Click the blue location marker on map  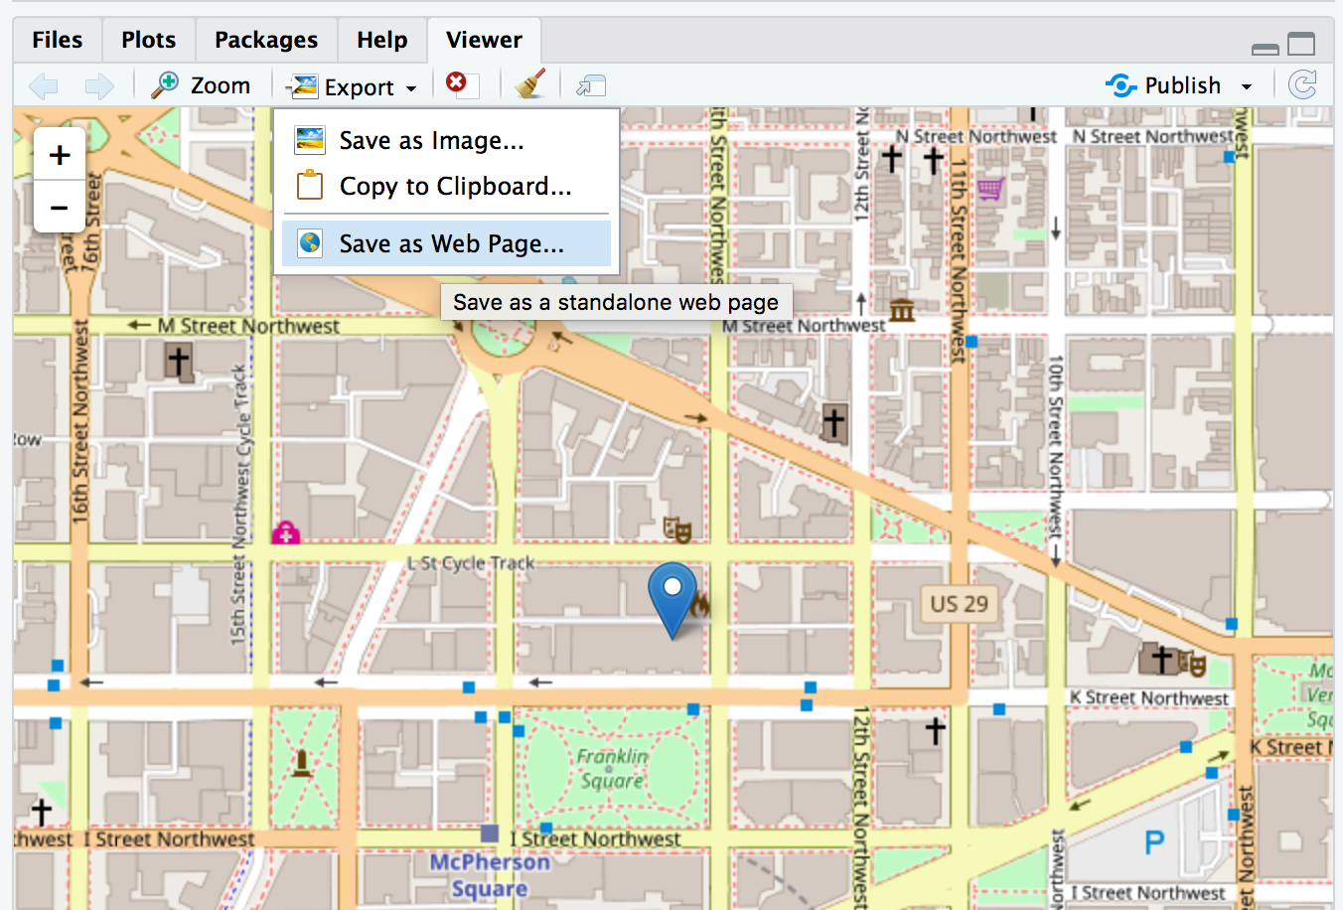tap(672, 596)
